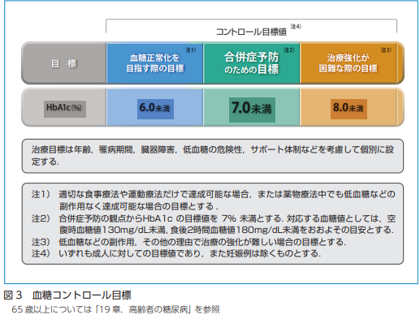Viewport: 420px width, 315px height.
Task: Click the 注1) superscript in blue cell
Action: pos(191,50)
